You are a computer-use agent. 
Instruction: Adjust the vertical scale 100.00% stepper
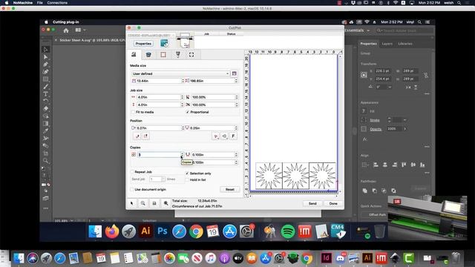237,105
